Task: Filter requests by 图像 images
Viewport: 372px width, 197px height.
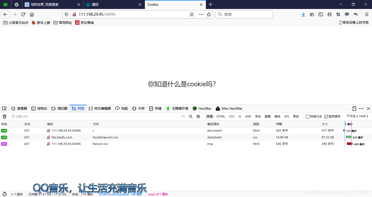Action: point(268,116)
